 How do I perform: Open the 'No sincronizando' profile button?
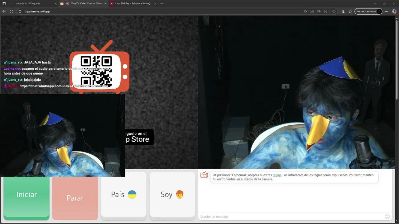click(x=368, y=11)
